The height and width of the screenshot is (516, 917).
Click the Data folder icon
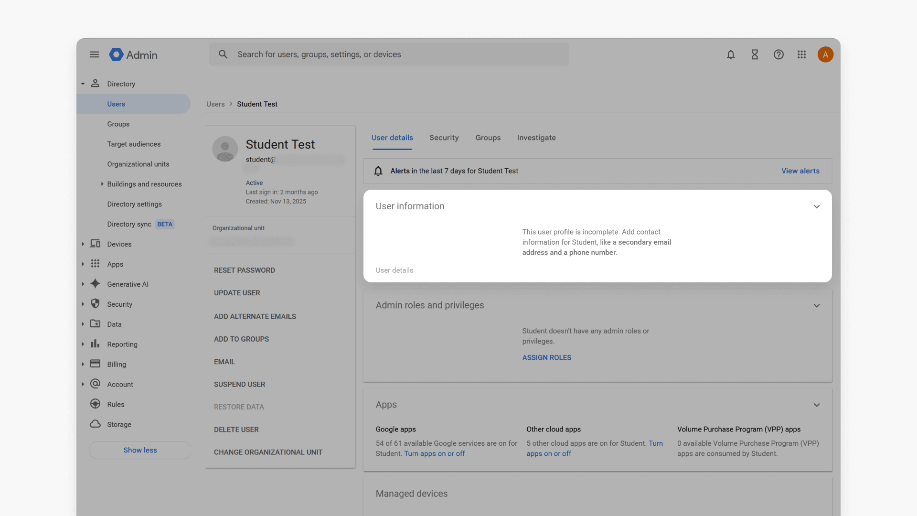(96, 324)
